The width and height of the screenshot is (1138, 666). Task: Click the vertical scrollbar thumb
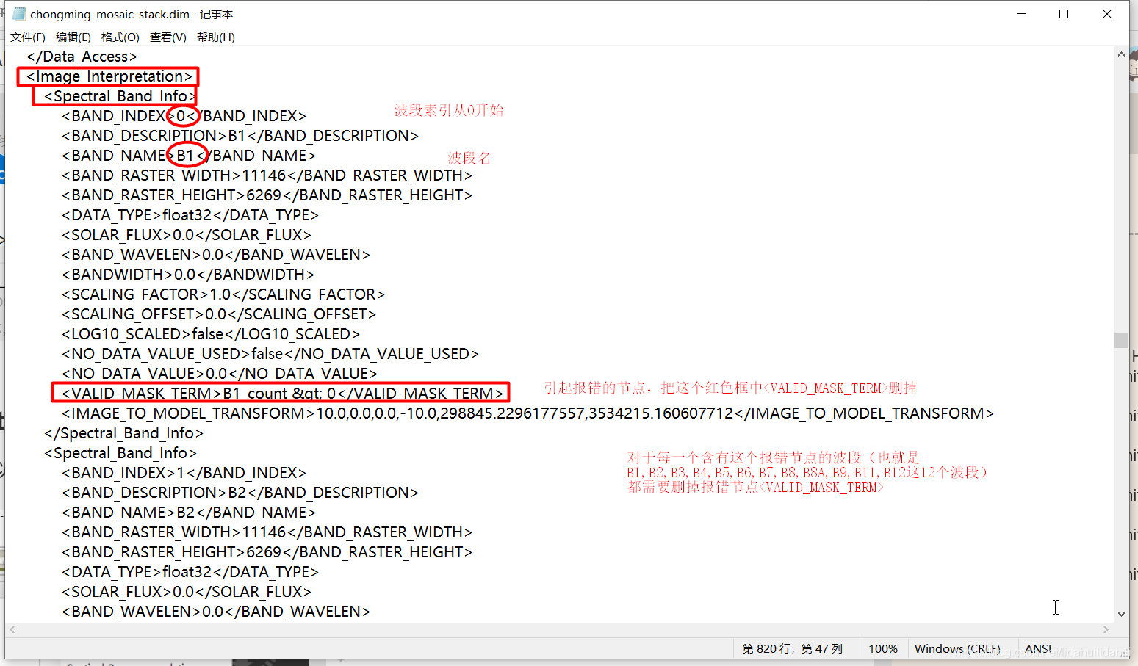[1121, 340]
